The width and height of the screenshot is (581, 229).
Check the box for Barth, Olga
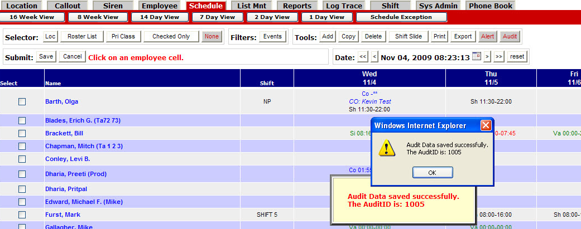tap(22, 101)
